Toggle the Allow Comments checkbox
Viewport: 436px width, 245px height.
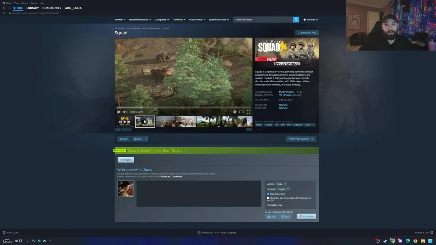(x=268, y=194)
